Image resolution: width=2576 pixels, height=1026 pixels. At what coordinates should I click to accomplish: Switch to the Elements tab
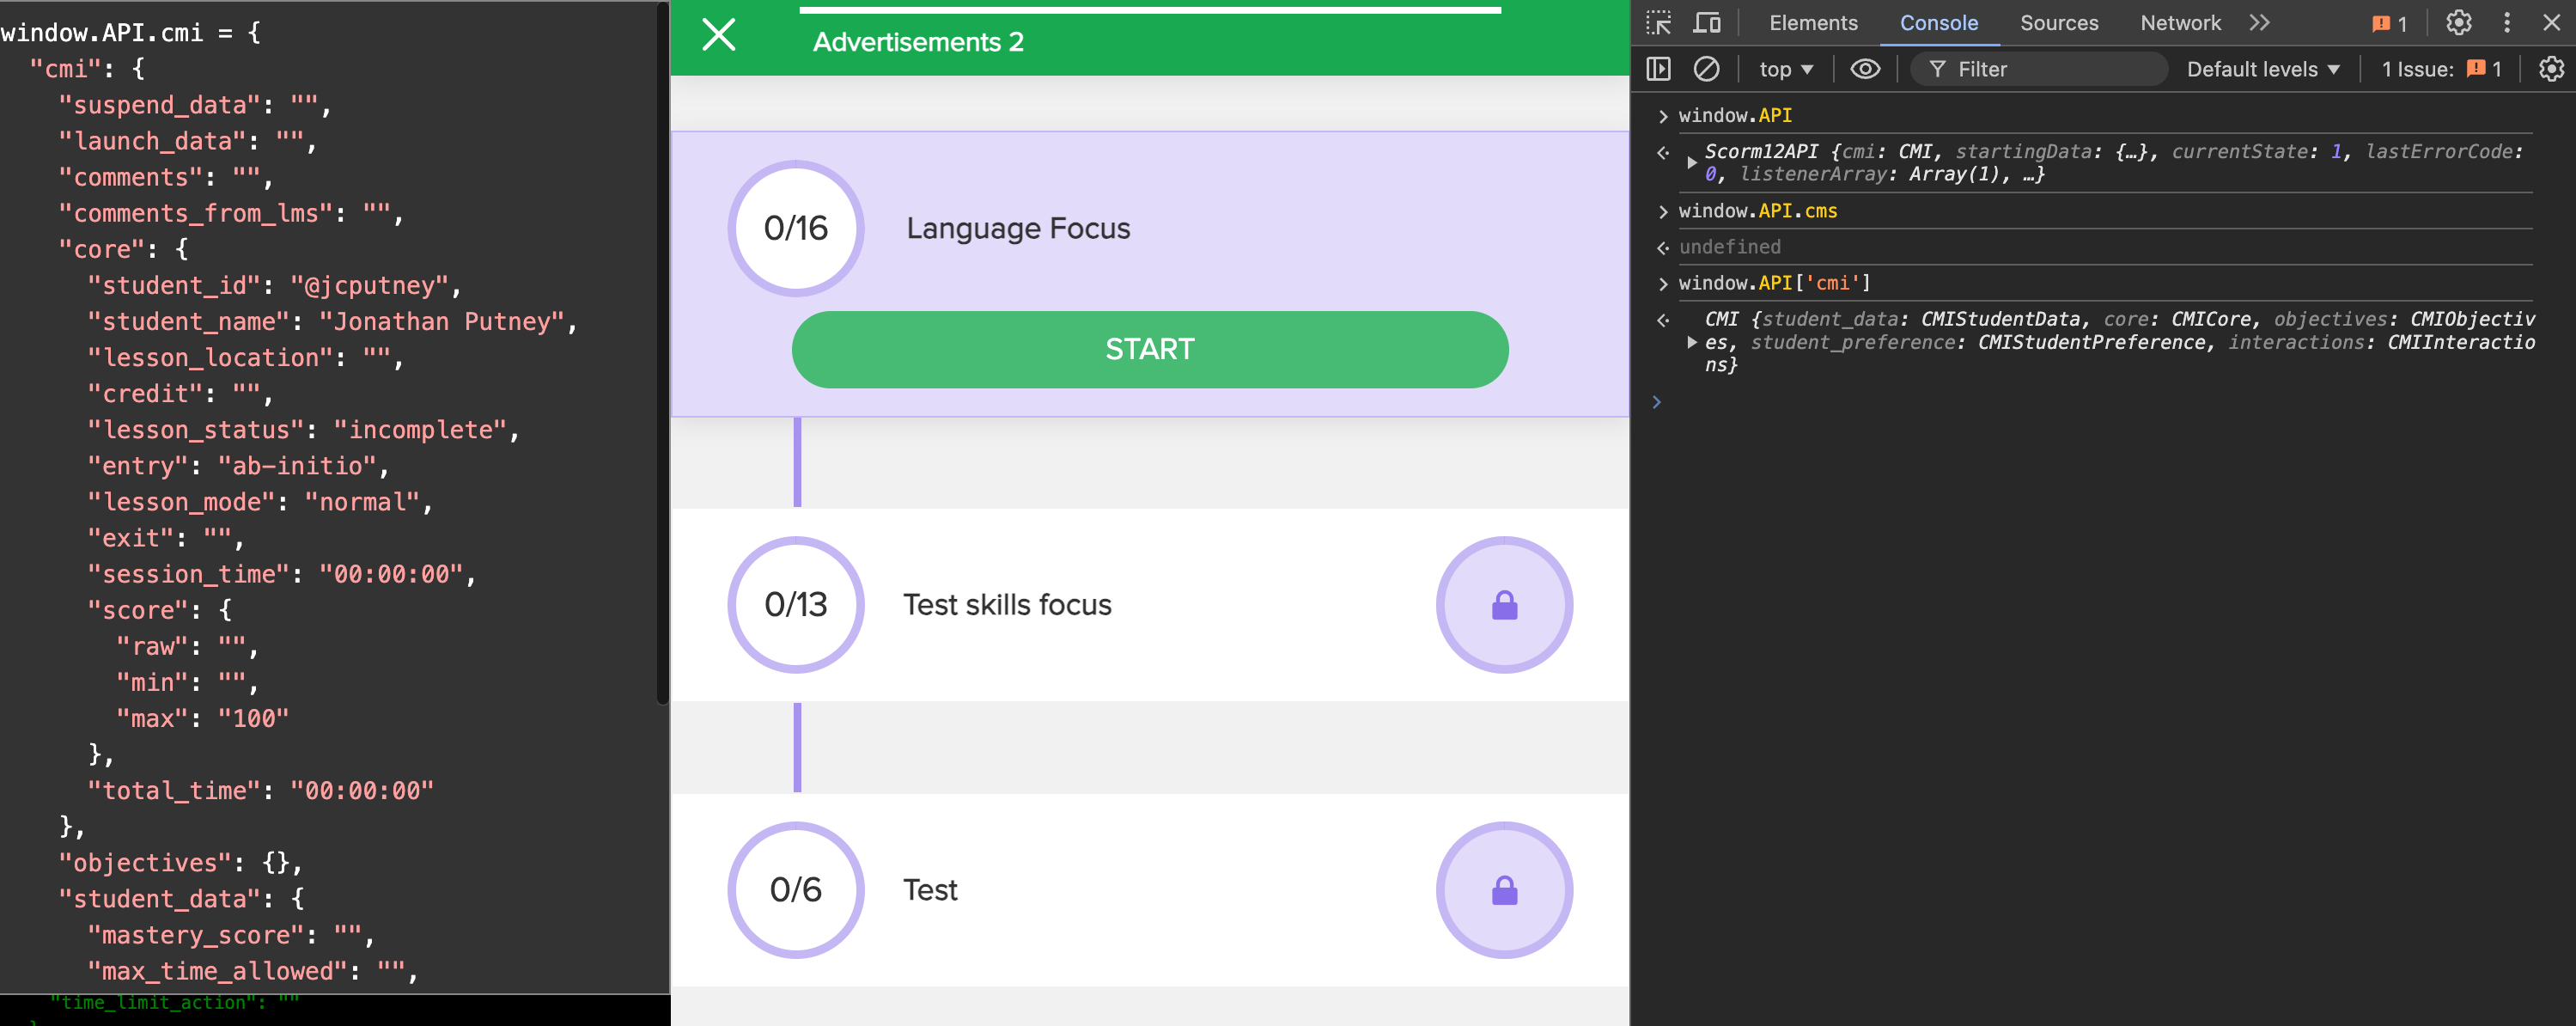(x=1812, y=23)
